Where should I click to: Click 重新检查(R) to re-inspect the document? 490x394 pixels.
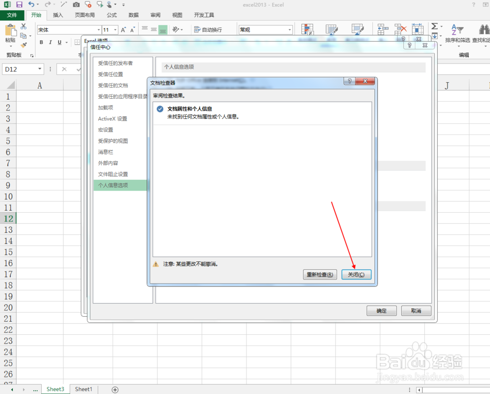pyautogui.click(x=319, y=274)
